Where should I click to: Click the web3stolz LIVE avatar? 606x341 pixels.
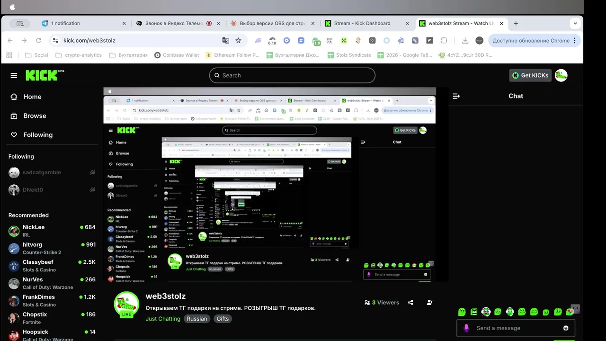coord(126,305)
